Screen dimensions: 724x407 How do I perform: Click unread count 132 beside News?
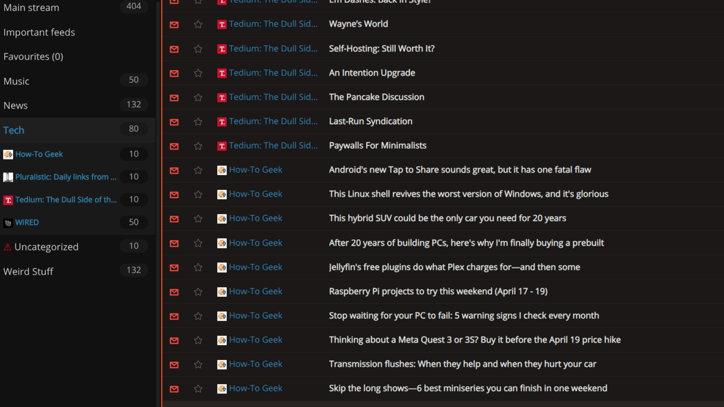coord(134,104)
